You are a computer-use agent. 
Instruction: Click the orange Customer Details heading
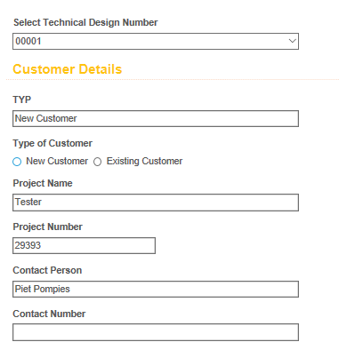point(68,69)
